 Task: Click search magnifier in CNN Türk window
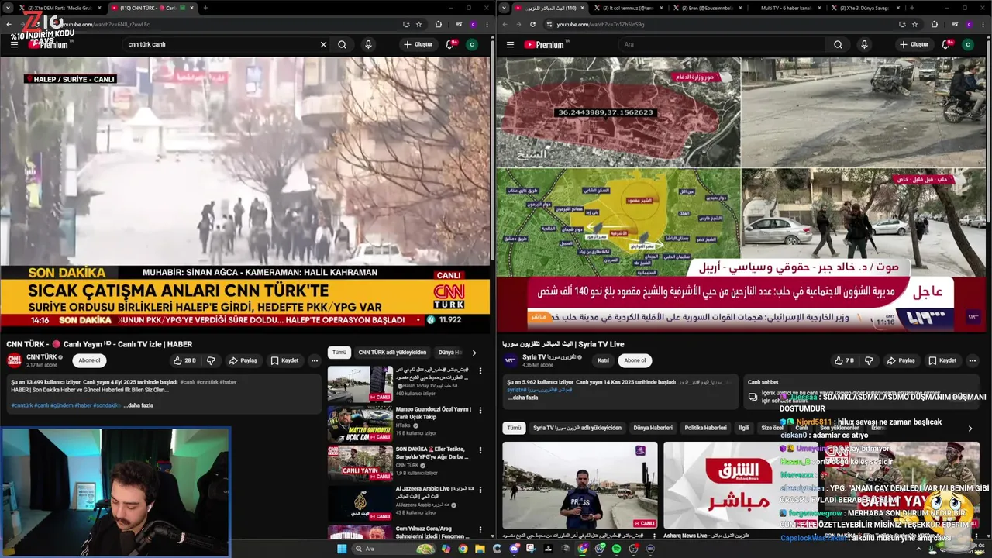tap(342, 45)
